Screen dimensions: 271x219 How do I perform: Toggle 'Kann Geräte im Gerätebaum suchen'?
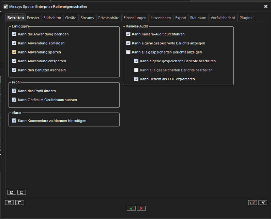point(14,100)
